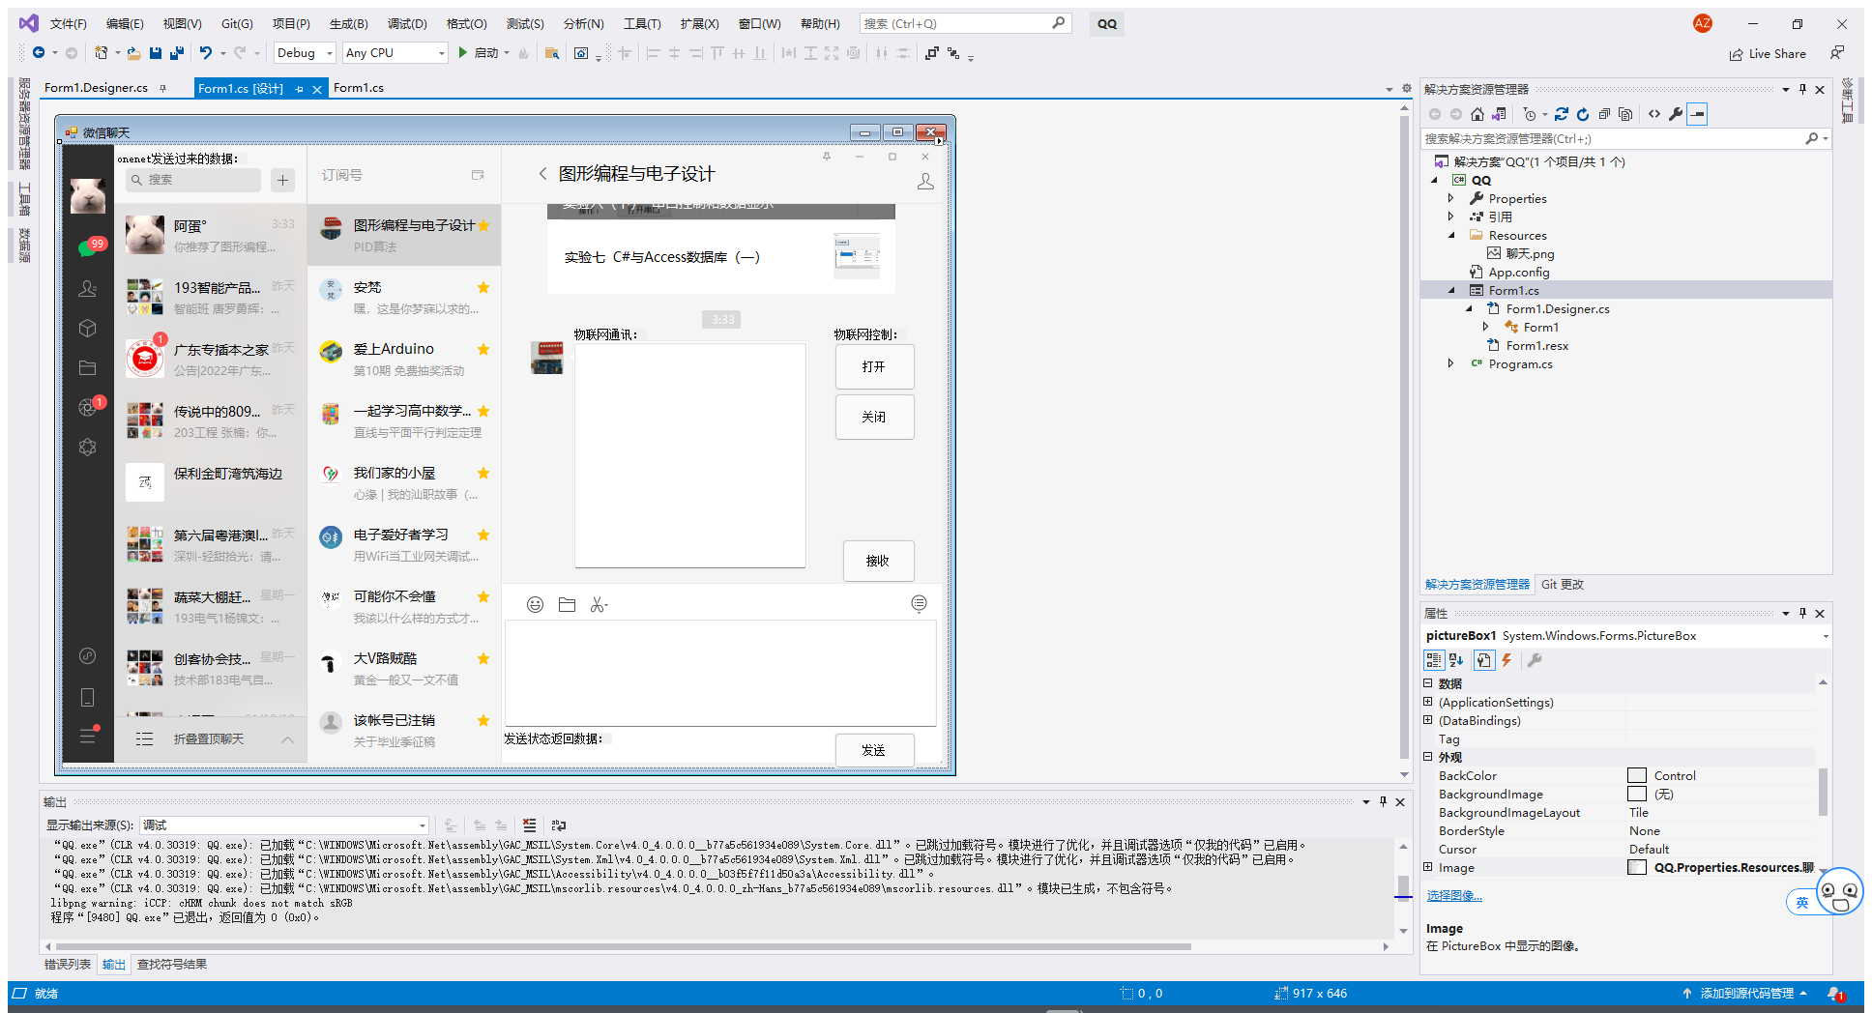
Task: Toggle word wrap in Output panel
Action: (x=558, y=825)
